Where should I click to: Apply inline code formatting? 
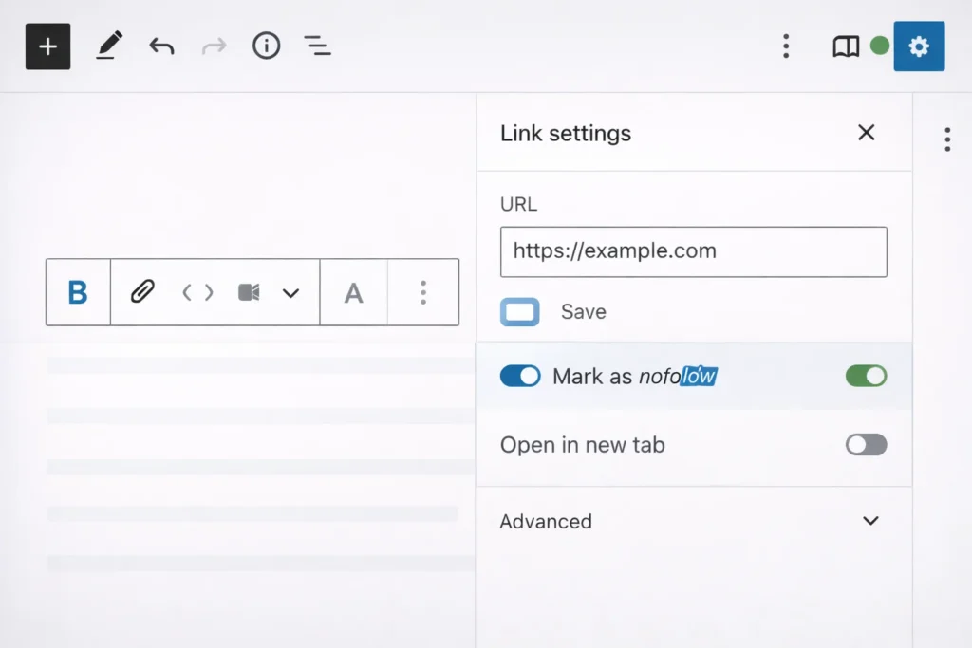(196, 292)
